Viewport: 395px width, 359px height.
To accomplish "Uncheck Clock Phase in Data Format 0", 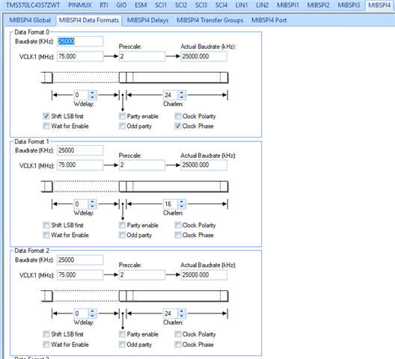I will click(178, 126).
